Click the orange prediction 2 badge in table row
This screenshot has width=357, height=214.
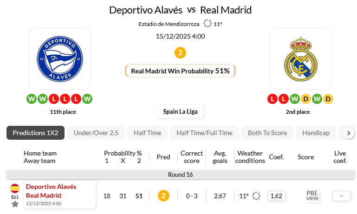(x=163, y=196)
